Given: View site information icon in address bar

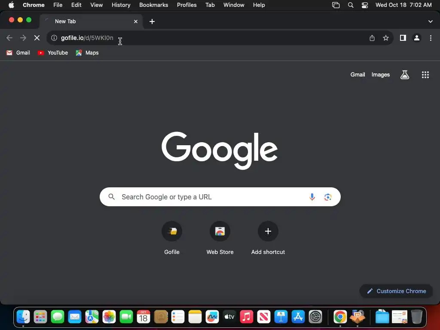Looking at the screenshot, I should point(54,38).
